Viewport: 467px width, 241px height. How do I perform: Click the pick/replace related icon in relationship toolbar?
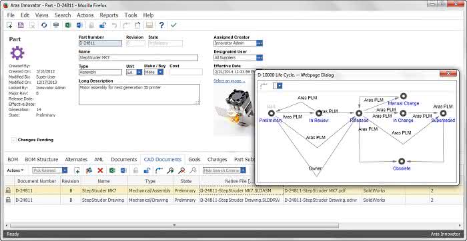click(x=89, y=170)
